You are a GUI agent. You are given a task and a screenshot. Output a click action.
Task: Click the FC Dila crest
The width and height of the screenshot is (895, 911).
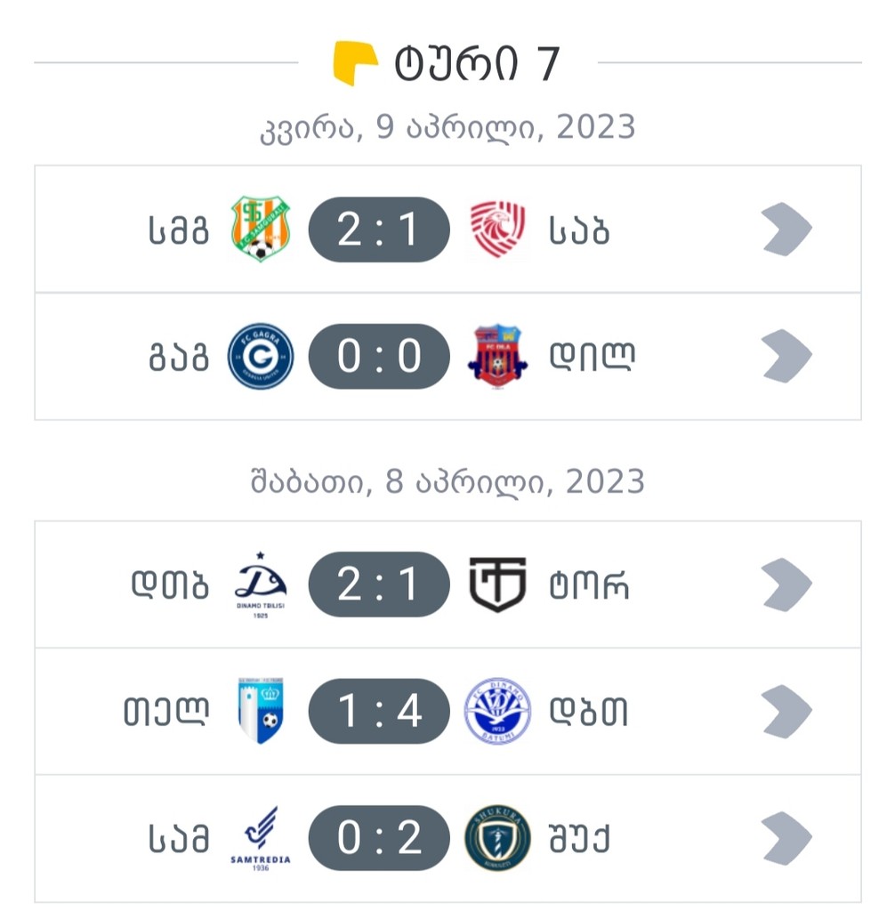497,356
